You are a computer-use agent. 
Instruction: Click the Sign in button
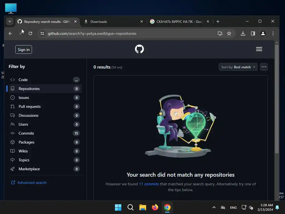[x=24, y=50]
